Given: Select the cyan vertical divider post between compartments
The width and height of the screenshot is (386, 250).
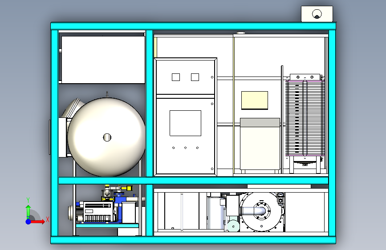Looking at the screenshot, I should tap(150, 103).
